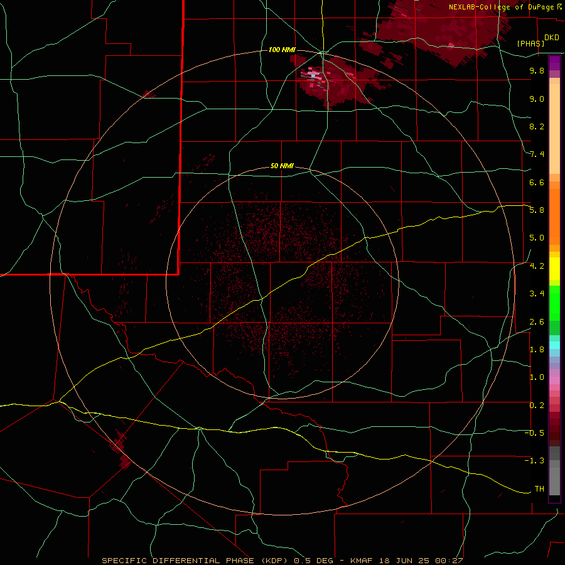The image size is (565, 565).
Task: Select the 5.8 scale value
Action: (537, 210)
